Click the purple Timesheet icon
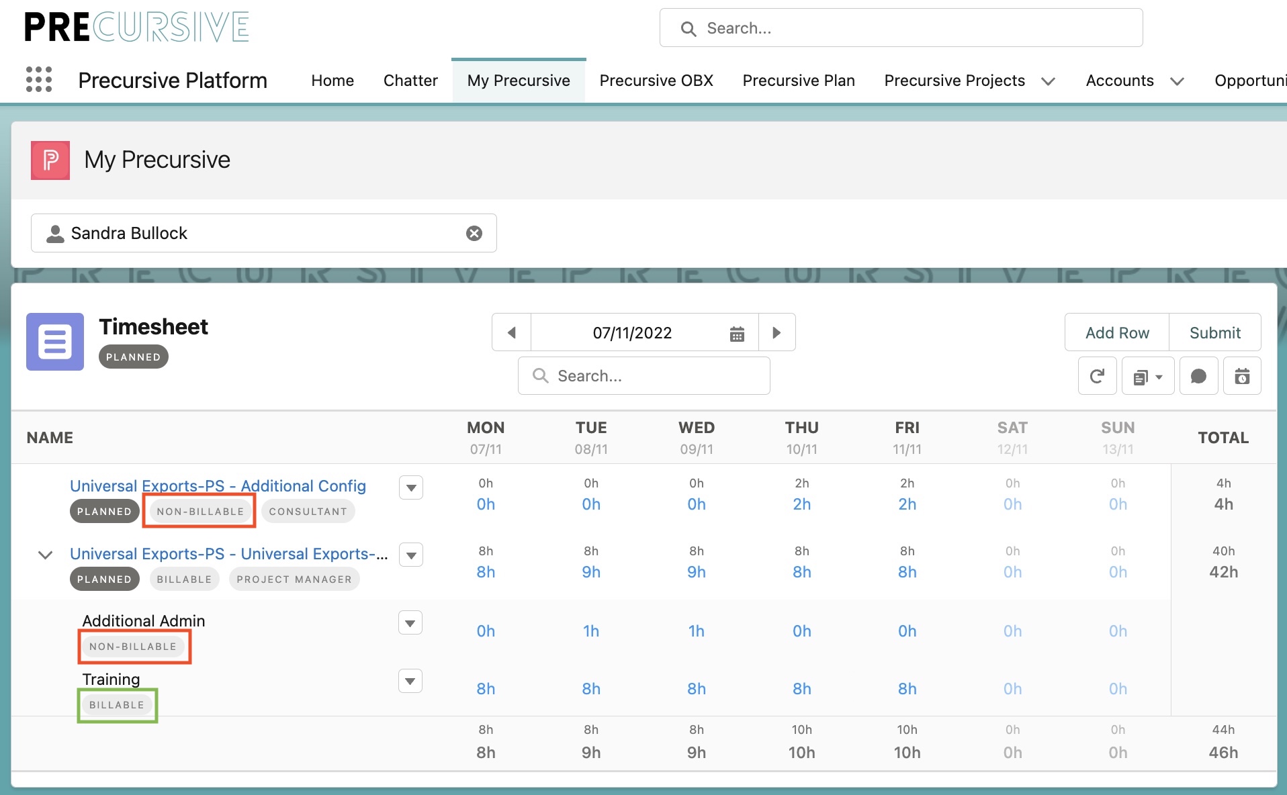 tap(55, 342)
